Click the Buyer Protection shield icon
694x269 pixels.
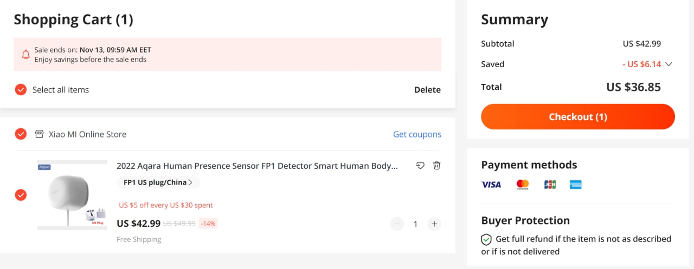point(486,239)
